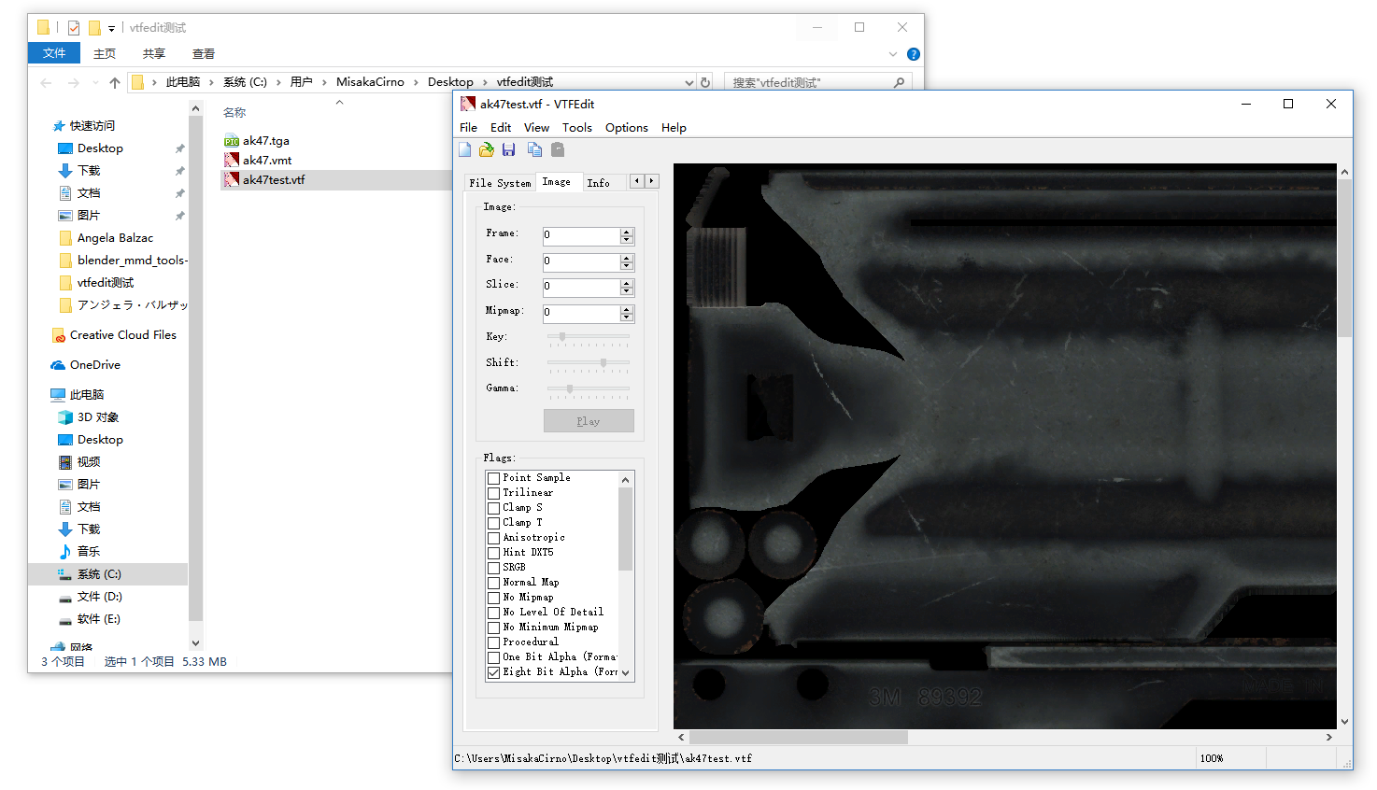Click Properties checkmark icon in Explorer title bar
This screenshot has height=790, width=1377.
[74, 28]
